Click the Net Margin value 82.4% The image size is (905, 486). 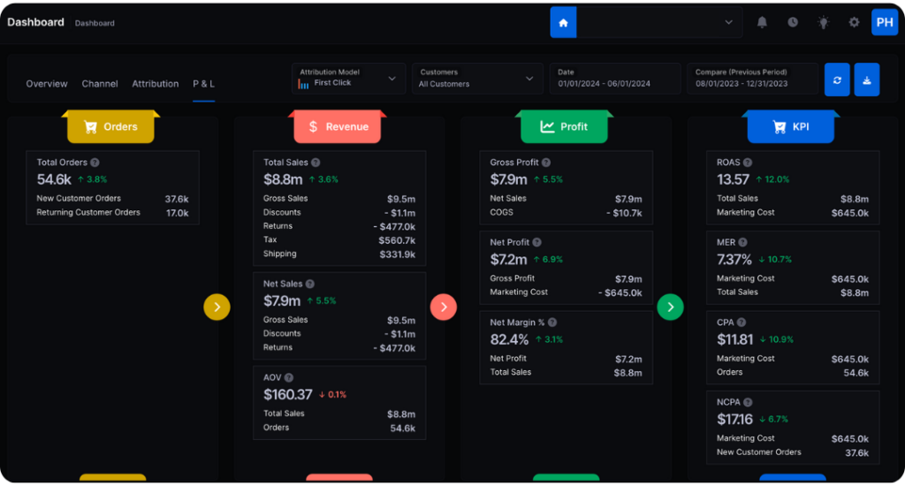click(x=509, y=339)
